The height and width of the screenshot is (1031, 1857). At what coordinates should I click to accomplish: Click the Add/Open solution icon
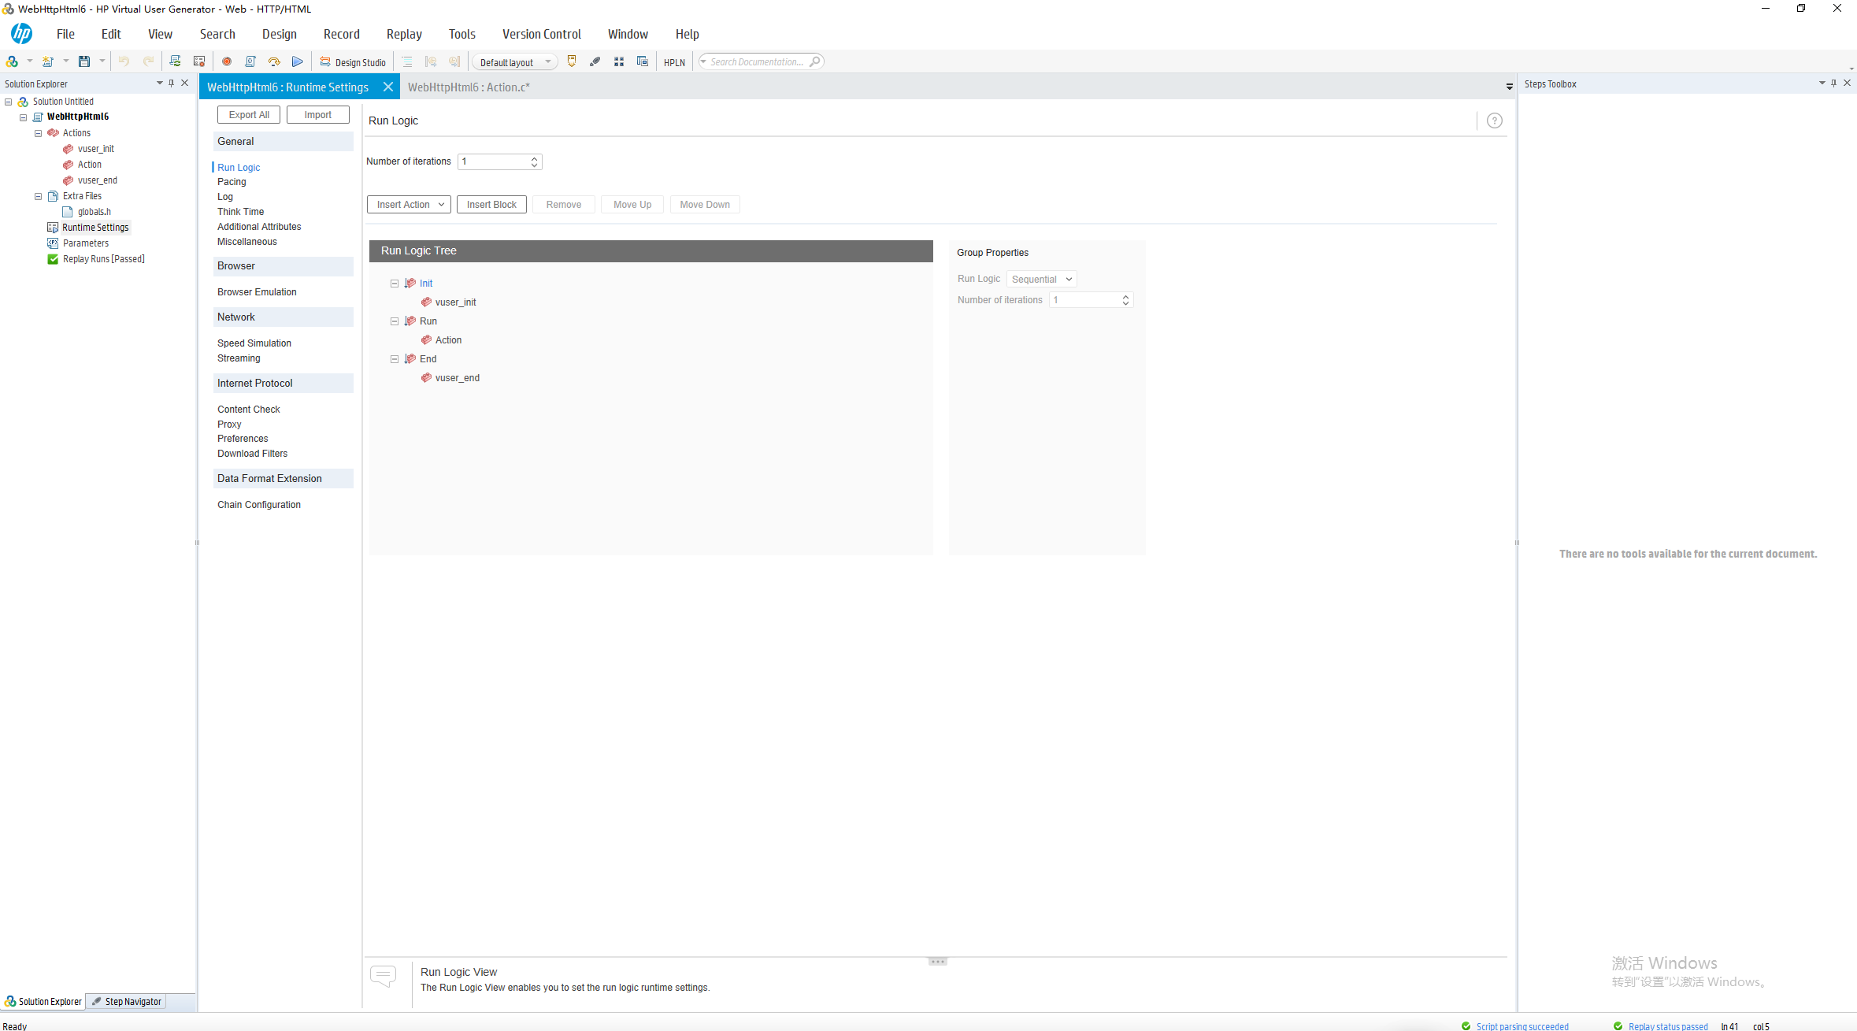tap(12, 61)
